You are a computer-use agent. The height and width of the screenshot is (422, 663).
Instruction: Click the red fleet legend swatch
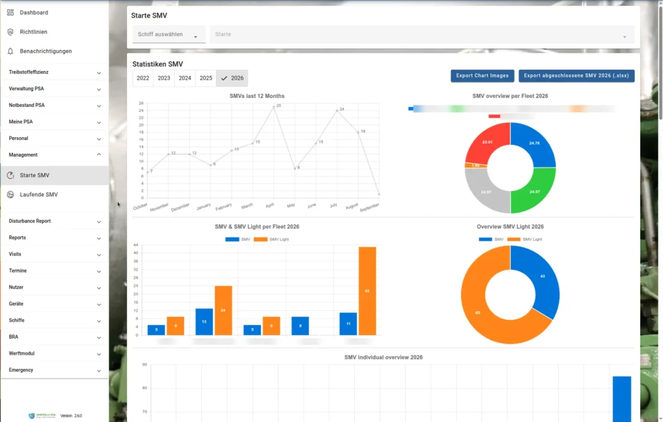(494, 117)
